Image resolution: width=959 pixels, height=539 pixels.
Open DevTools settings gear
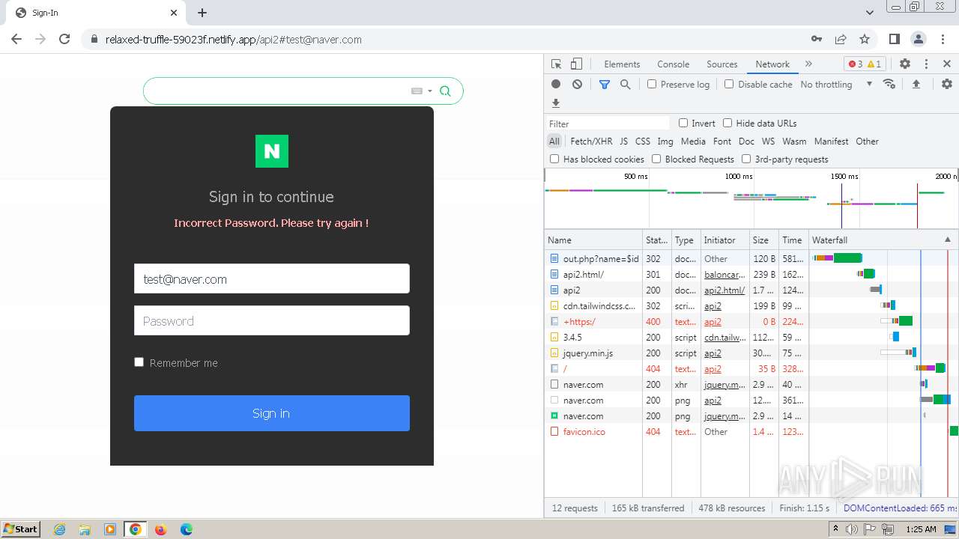tap(905, 64)
